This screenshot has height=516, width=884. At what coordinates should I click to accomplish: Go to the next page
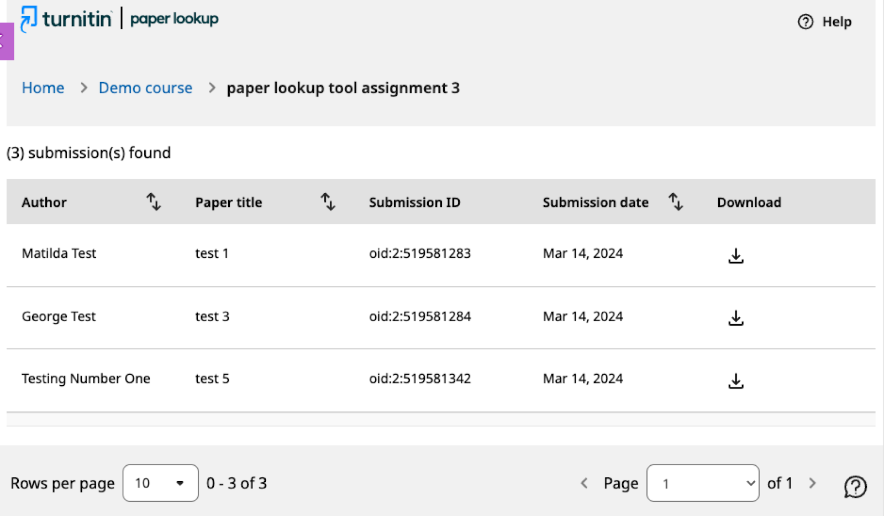pyautogui.click(x=812, y=483)
